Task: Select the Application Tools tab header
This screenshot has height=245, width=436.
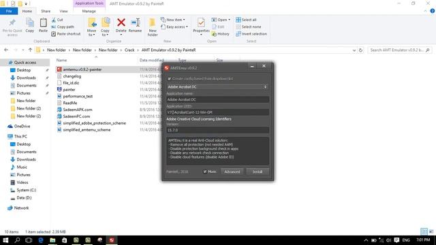Action: 89,3
